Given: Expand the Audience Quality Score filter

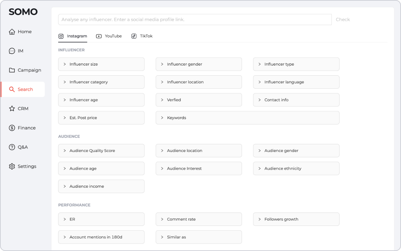Looking at the screenshot, I should (101, 151).
